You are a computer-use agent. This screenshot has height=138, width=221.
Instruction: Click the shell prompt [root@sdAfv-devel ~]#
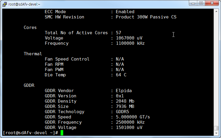point(30,133)
